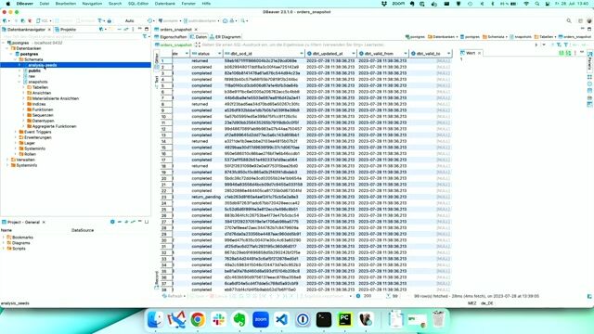Open PyCharm from the Dock
The image size is (594, 334).
(x=344, y=319)
